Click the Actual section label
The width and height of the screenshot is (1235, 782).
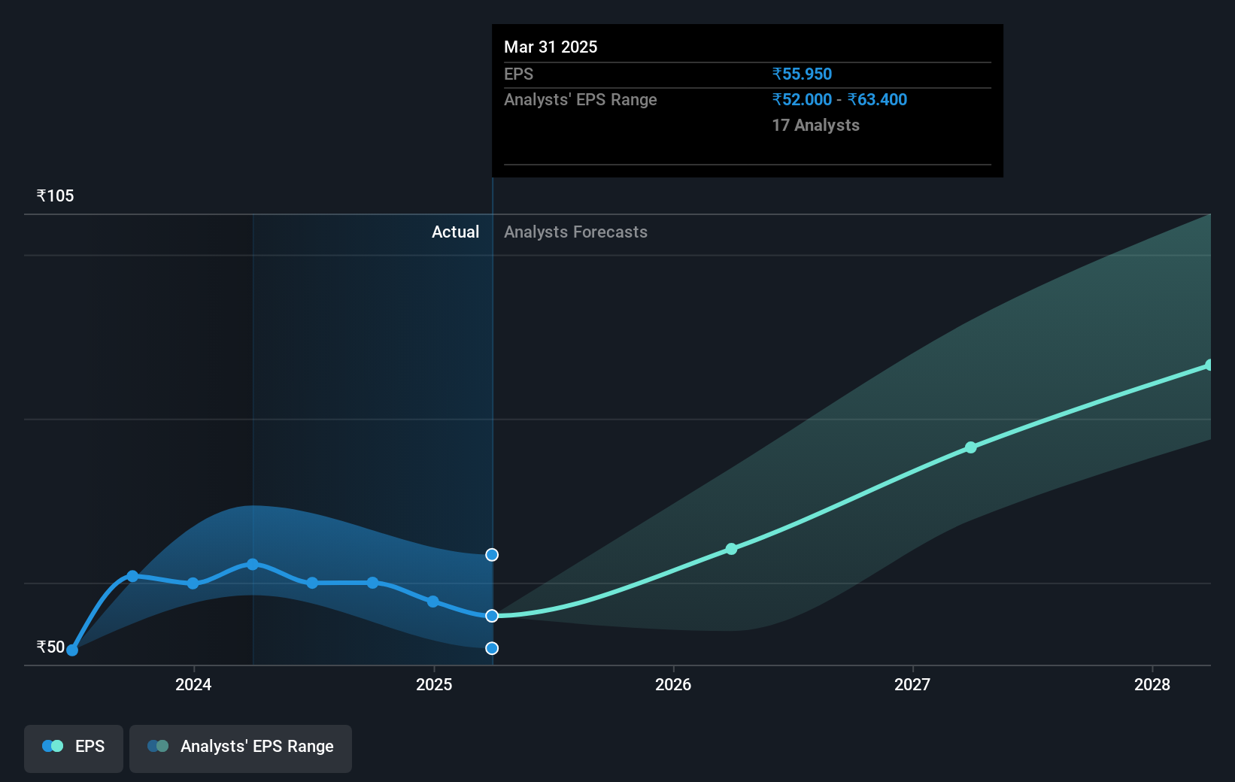tap(455, 232)
